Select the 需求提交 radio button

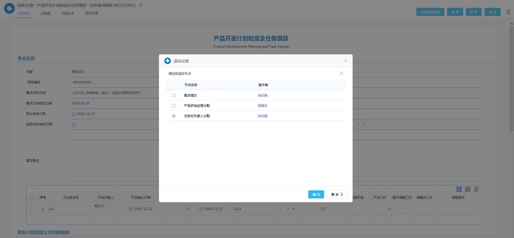pos(174,96)
